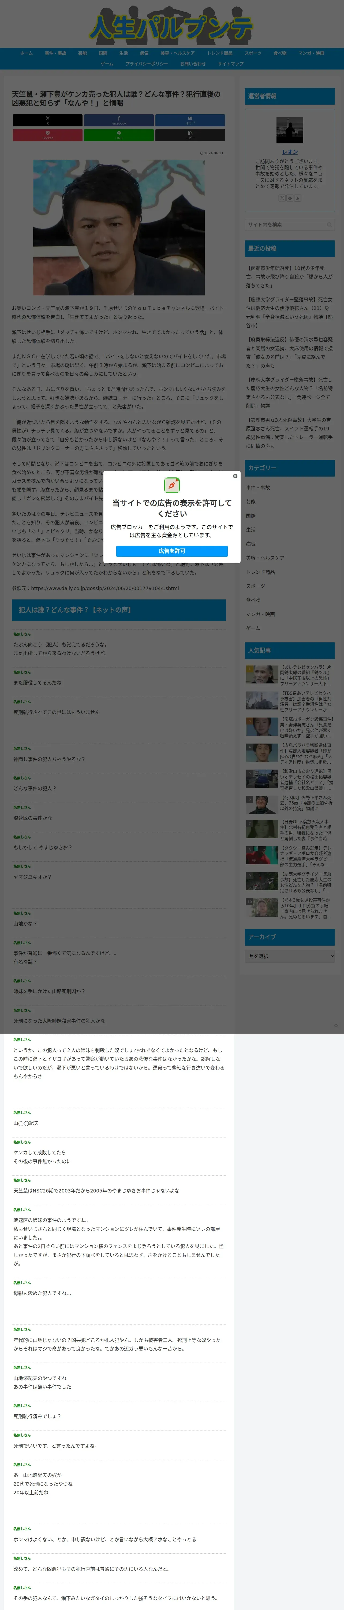Open 食べ物 navigation menu item
Viewport: 344px width, 1610px height.
[280, 53]
